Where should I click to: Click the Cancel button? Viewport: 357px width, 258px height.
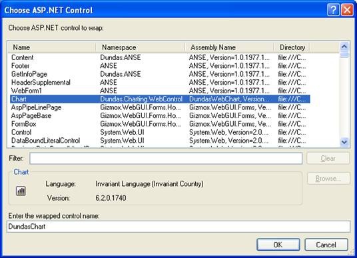(326, 245)
